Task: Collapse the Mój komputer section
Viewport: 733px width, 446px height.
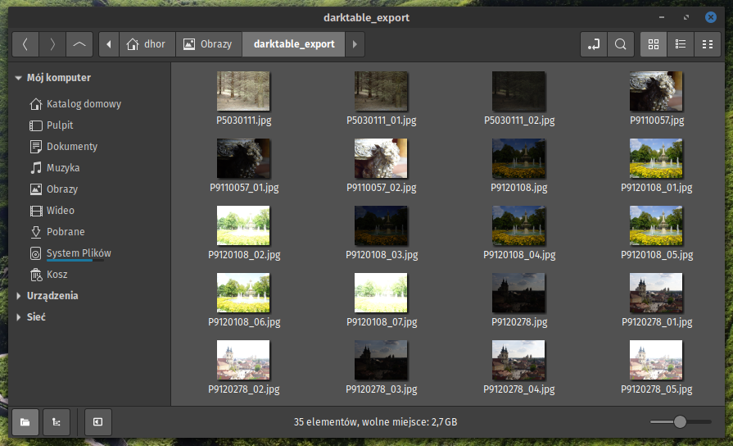Action: 18,78
